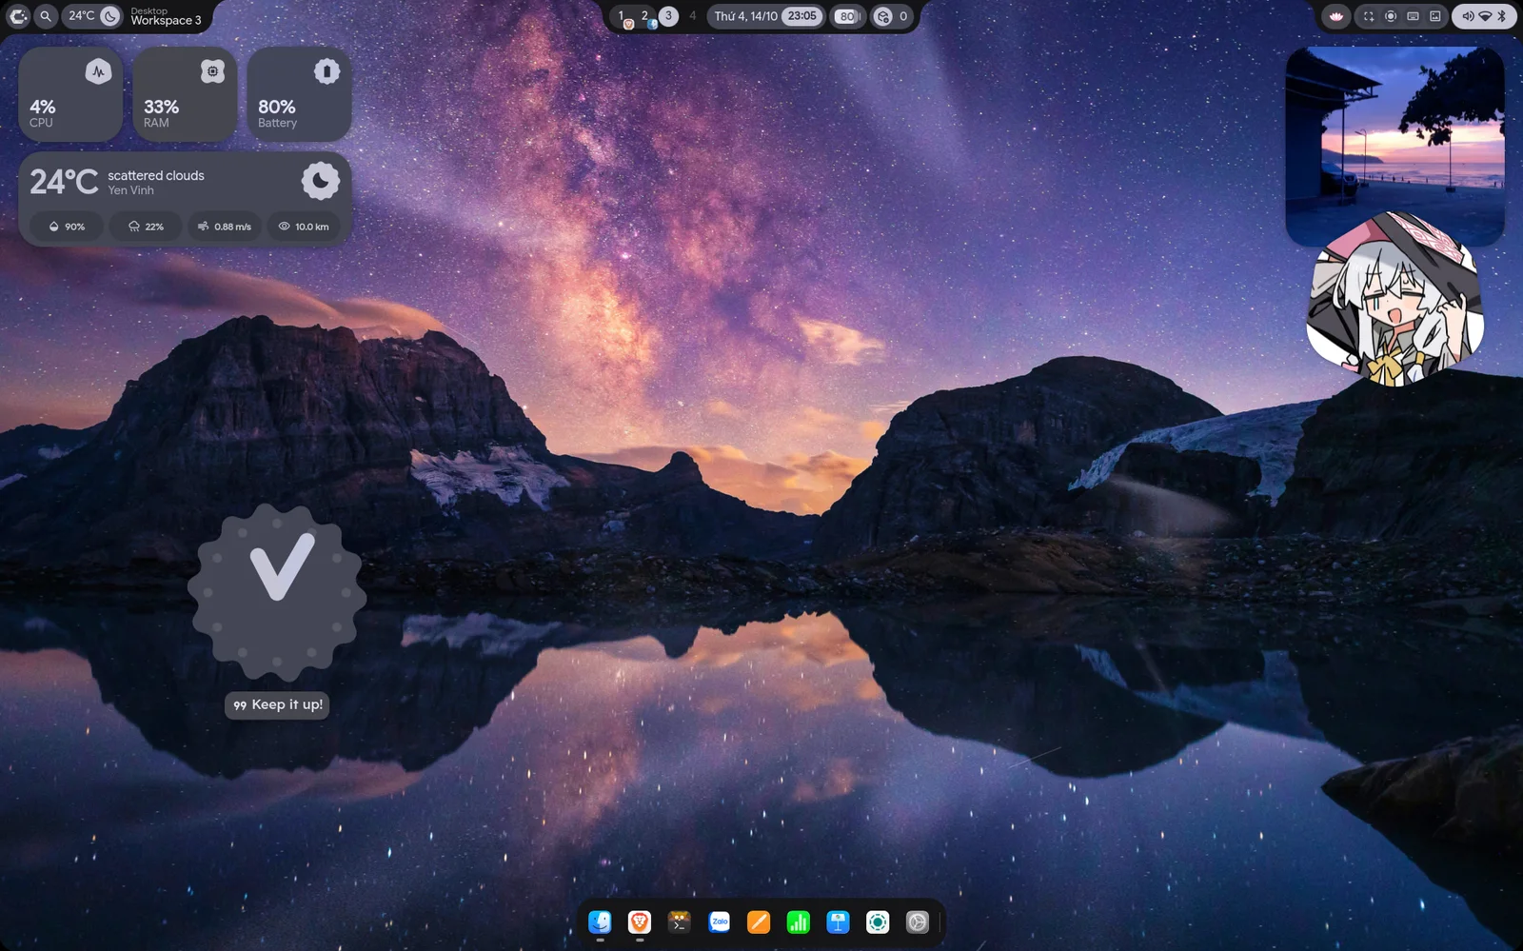This screenshot has height=951, width=1523.
Task: Open Pages from the dock
Action: click(759, 921)
